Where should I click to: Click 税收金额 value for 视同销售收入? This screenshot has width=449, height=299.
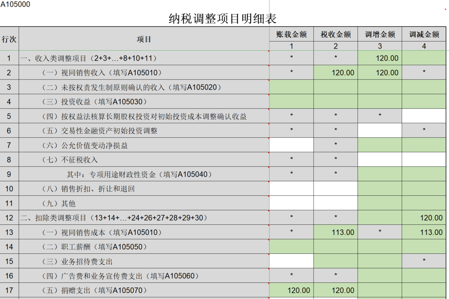pyautogui.click(x=336, y=73)
